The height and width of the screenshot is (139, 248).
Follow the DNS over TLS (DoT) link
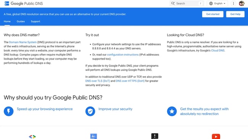point(98,81)
